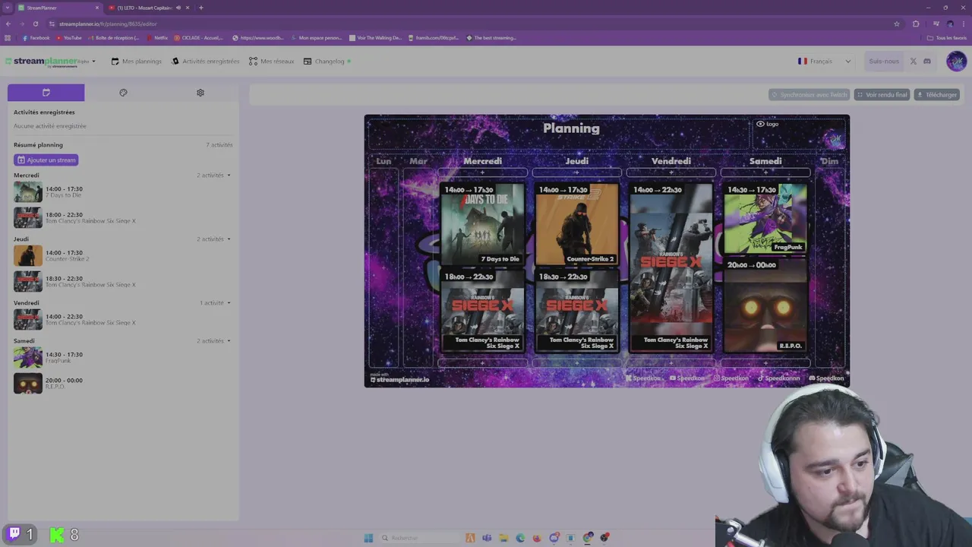Open the gear settings tab in sidebar
Screen dimensions: 972x547
(x=200, y=93)
